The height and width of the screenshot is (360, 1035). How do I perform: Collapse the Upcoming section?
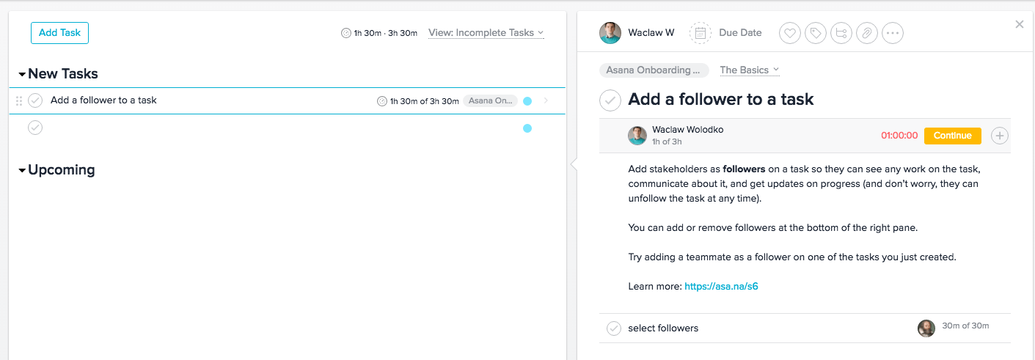point(22,170)
